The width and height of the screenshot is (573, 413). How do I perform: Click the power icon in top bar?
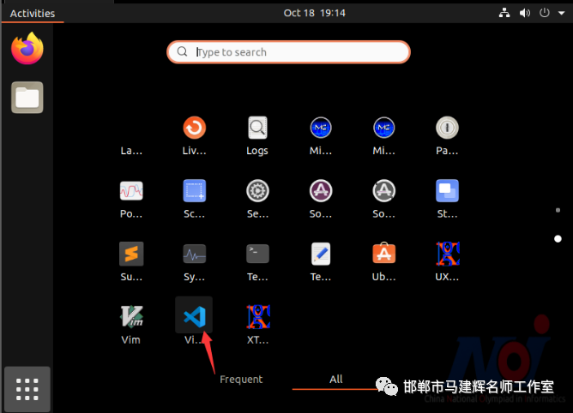(545, 13)
